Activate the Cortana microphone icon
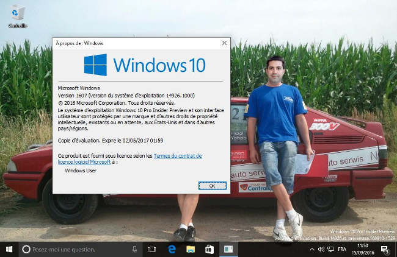 tap(134, 249)
